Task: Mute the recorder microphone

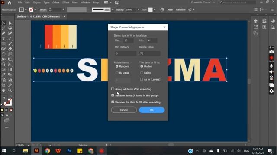Action: click(271, 66)
